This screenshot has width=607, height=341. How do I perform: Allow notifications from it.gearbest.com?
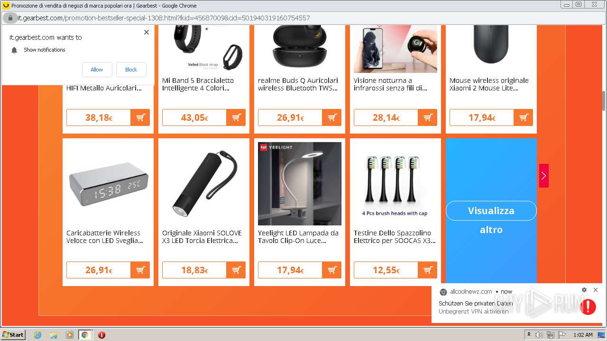(x=97, y=70)
